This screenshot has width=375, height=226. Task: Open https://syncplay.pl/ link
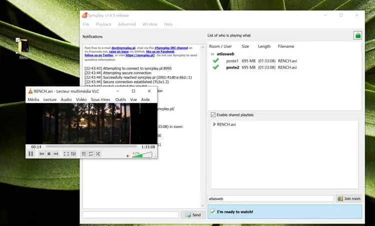pos(140,55)
